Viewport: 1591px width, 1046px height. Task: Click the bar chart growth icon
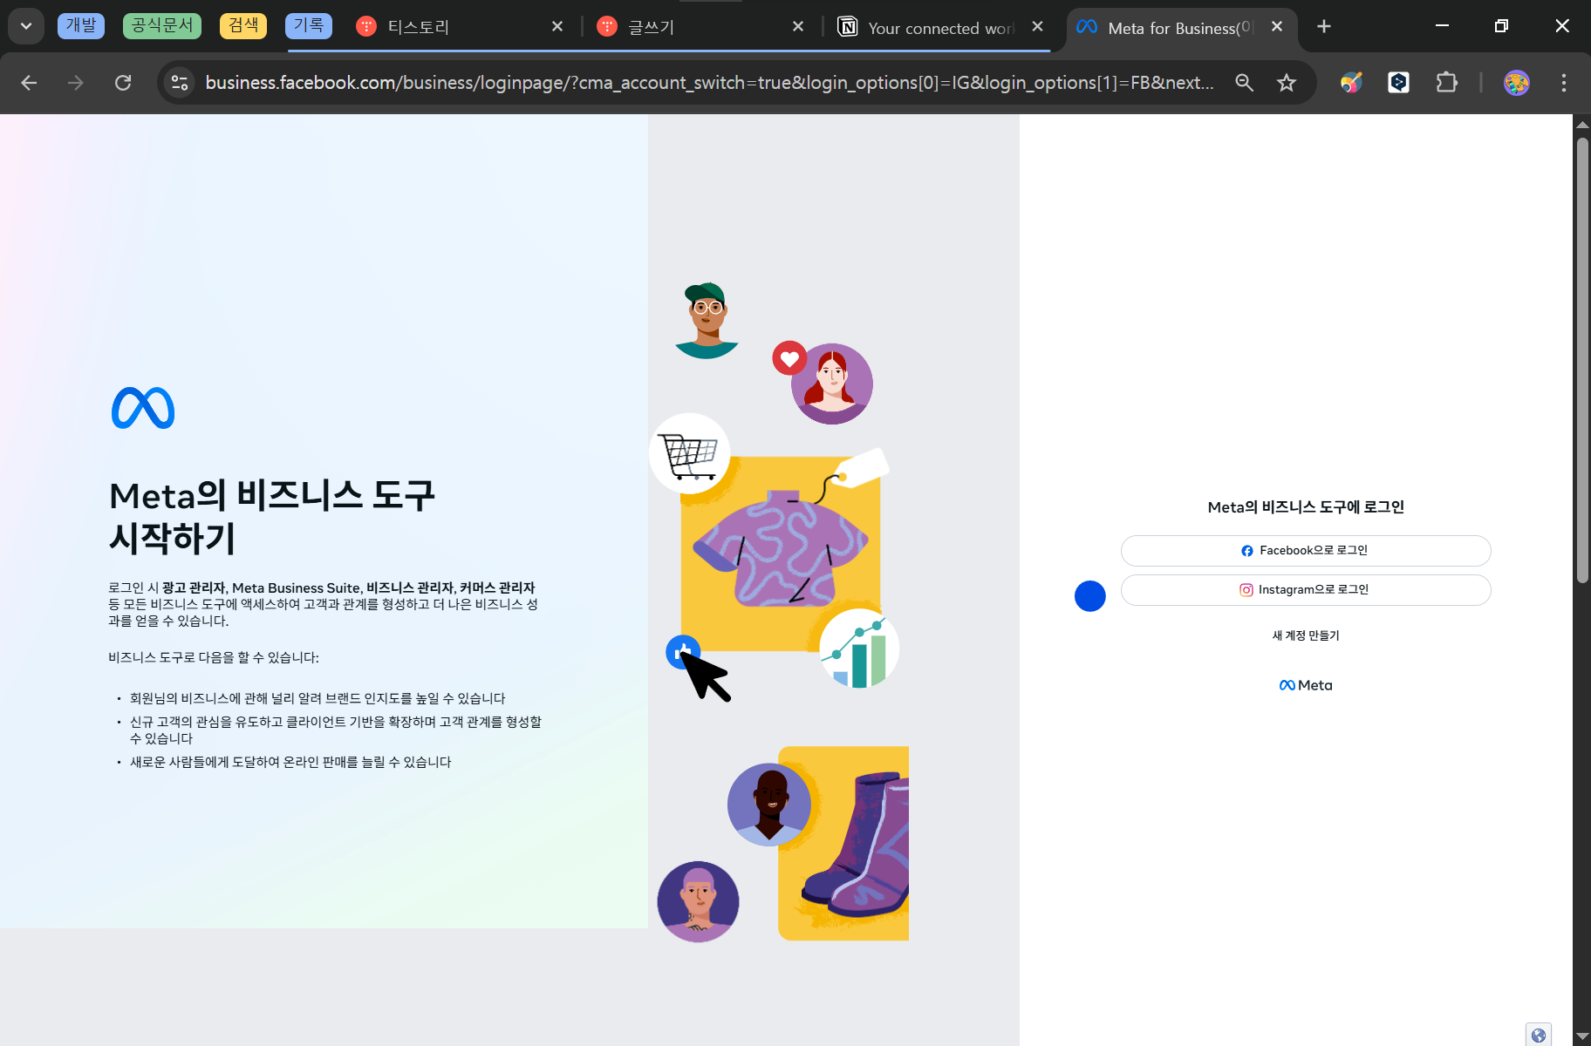(x=859, y=649)
